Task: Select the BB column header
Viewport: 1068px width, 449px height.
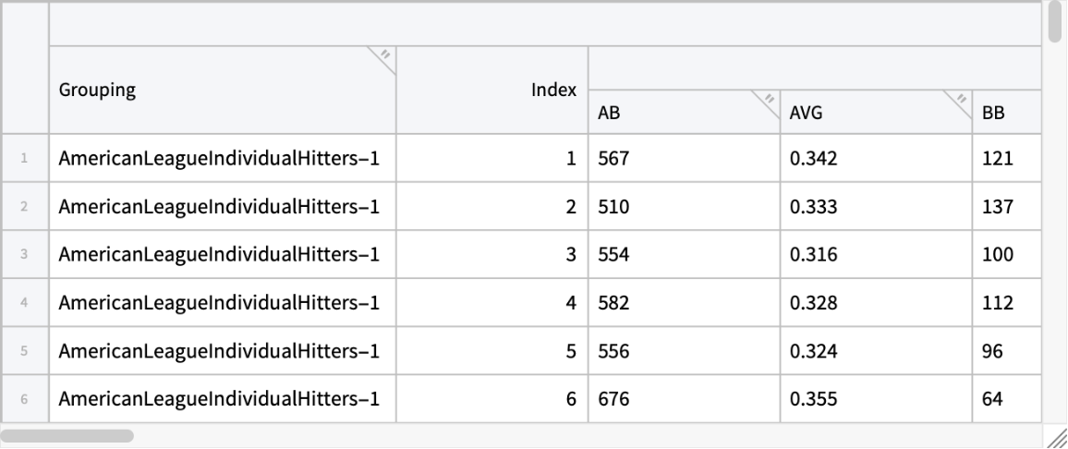Action: tap(993, 113)
